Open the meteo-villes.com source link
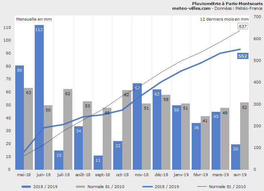This screenshot has width=264, height=191. 192,8
